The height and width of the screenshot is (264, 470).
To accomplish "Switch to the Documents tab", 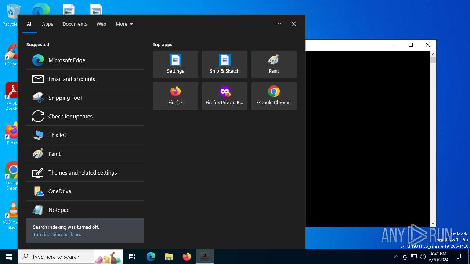I will click(x=75, y=24).
